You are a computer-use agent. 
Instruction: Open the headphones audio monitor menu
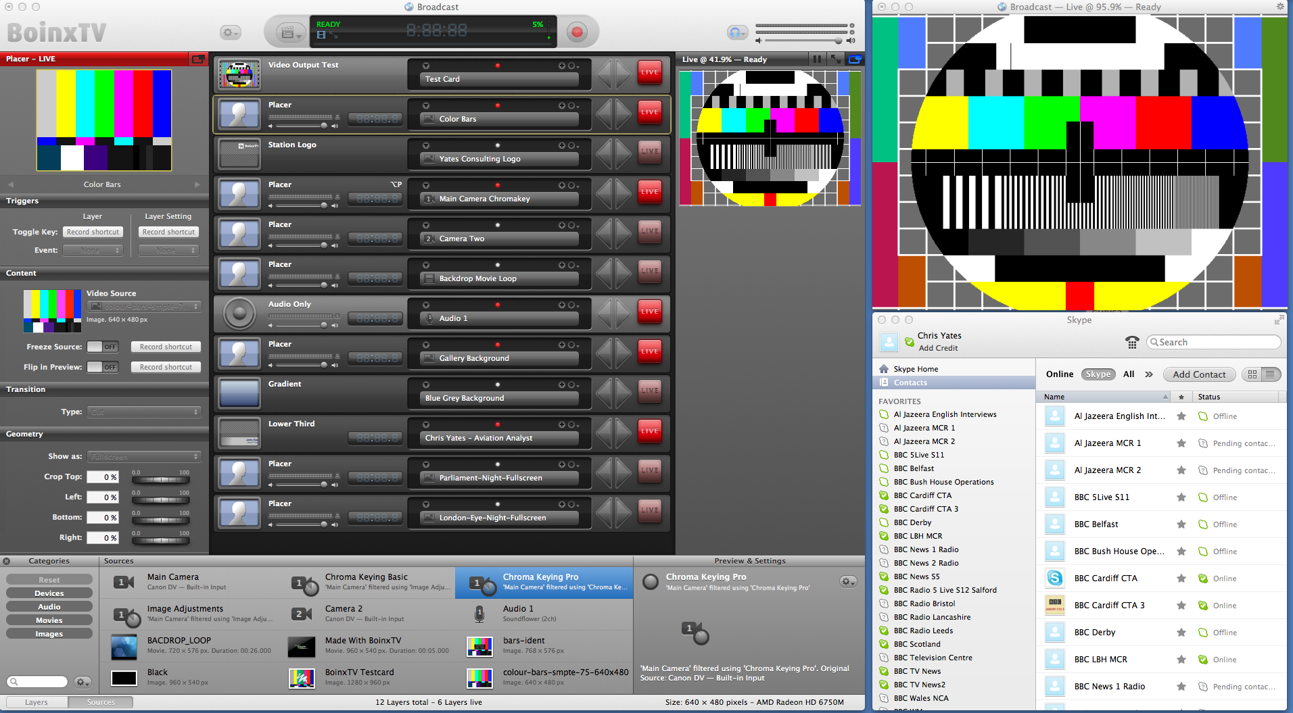click(737, 32)
